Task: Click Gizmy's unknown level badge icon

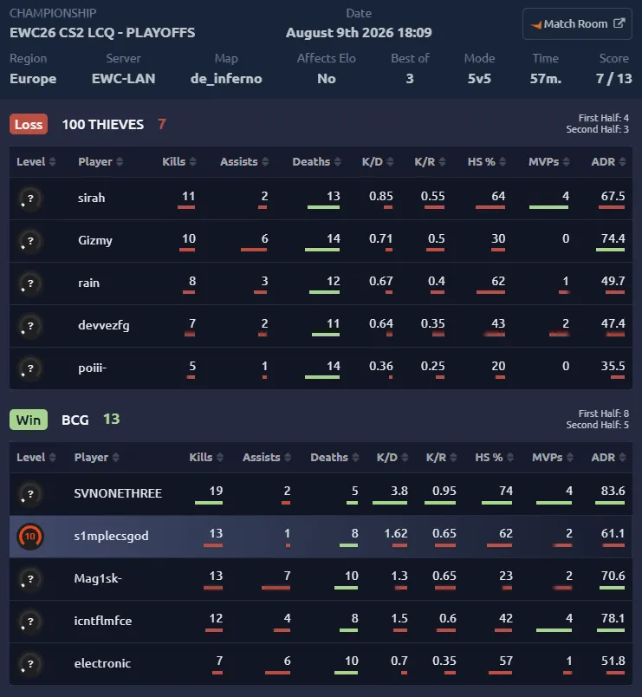Action: 29,241
